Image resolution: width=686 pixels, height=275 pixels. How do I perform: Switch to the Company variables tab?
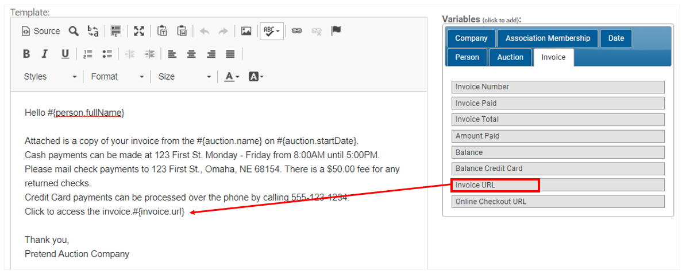coord(471,38)
